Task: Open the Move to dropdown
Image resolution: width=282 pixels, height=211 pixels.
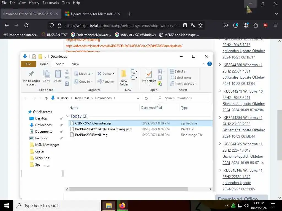Action: [x=84, y=74]
